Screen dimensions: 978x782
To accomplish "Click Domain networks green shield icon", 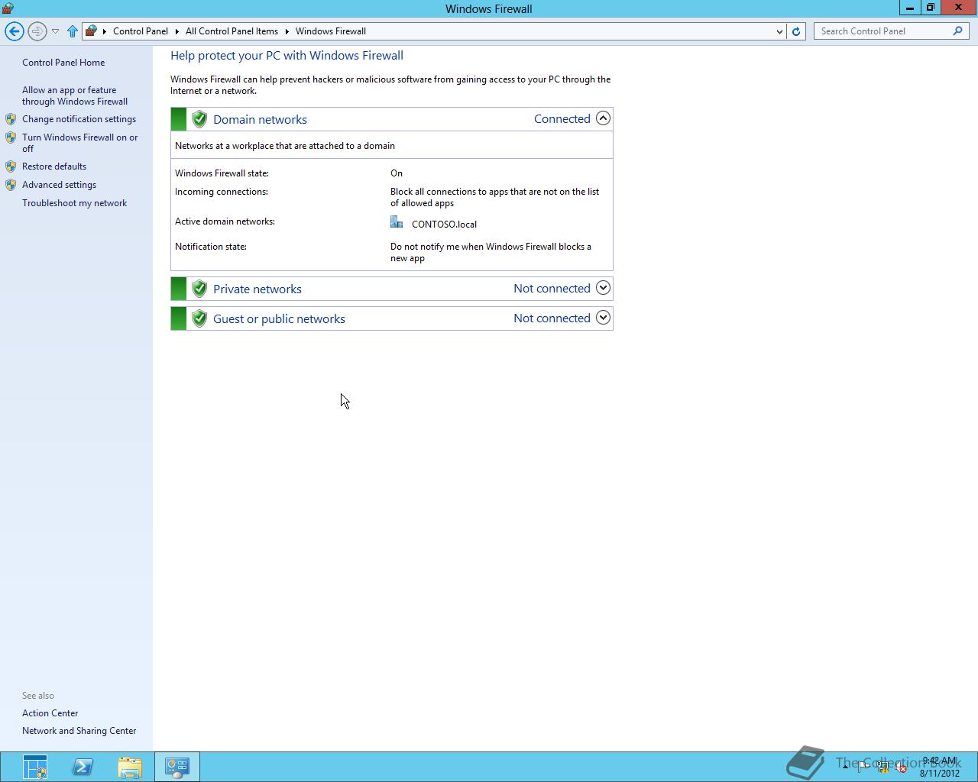I will [x=199, y=119].
